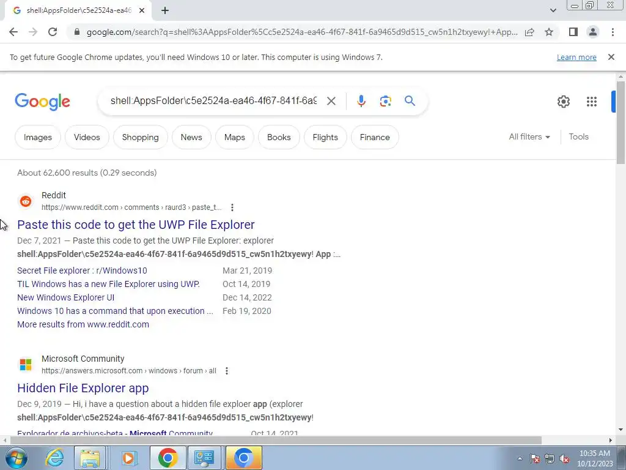The height and width of the screenshot is (470, 626).
Task: Open the 'Hidden File Explorer app' result
Action: pyautogui.click(x=83, y=388)
